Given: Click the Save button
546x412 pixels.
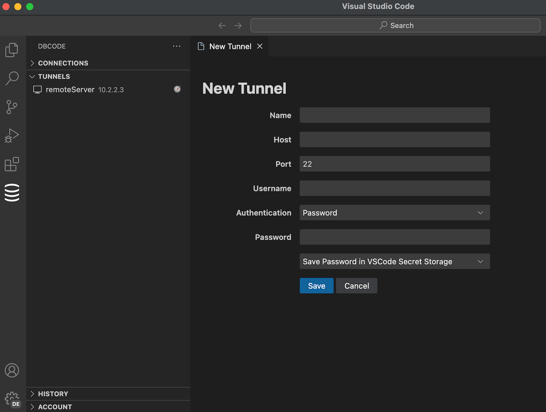Looking at the screenshot, I should (316, 286).
